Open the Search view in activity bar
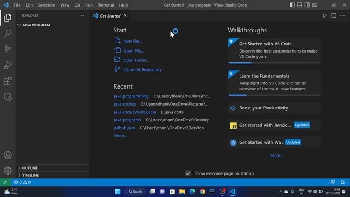Image resolution: width=350 pixels, height=197 pixels. tap(8, 33)
